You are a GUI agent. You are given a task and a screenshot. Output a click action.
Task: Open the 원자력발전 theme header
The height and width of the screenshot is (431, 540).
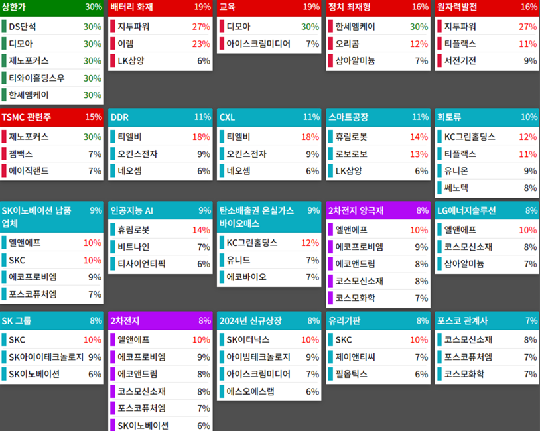488,7
